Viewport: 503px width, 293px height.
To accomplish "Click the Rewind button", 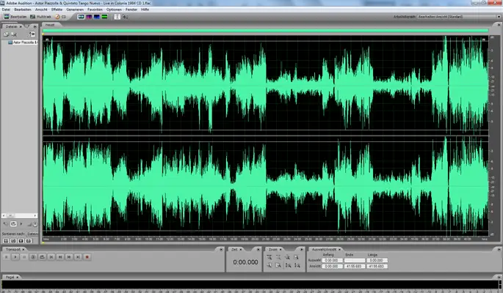I will tap(60, 257).
